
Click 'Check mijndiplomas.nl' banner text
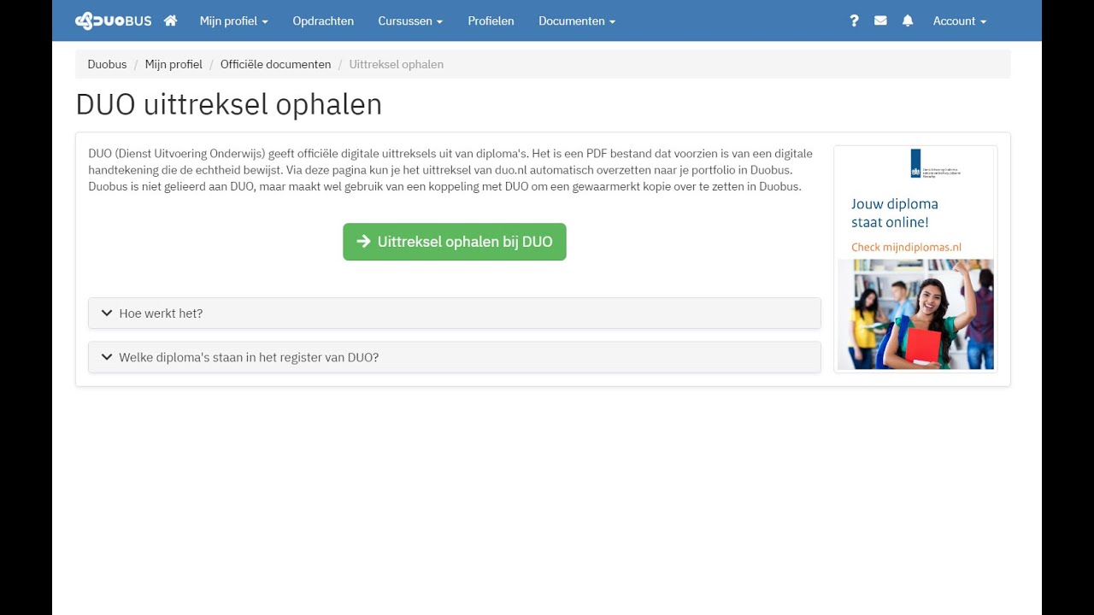(906, 248)
